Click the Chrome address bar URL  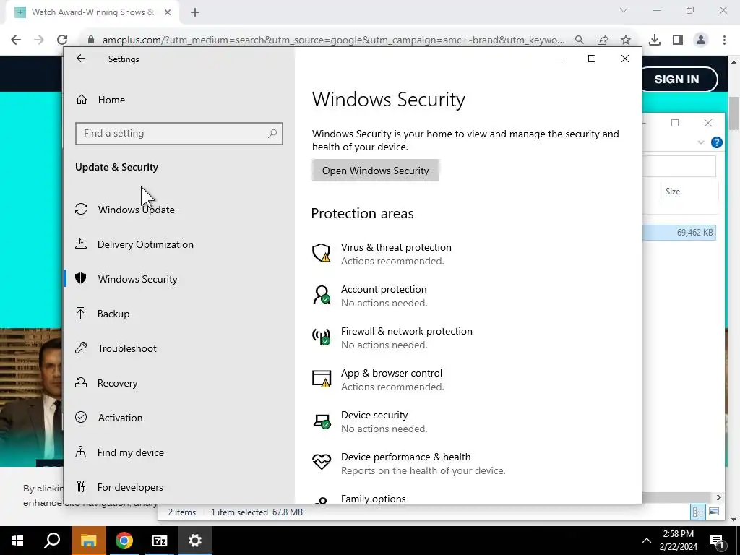333,40
